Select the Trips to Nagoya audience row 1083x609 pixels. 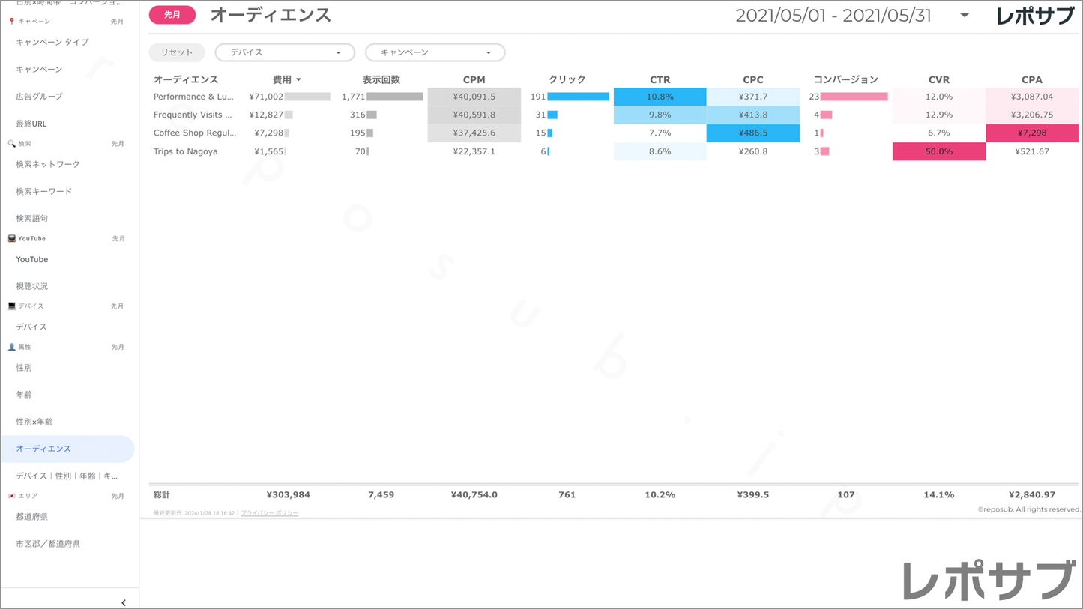coord(186,151)
